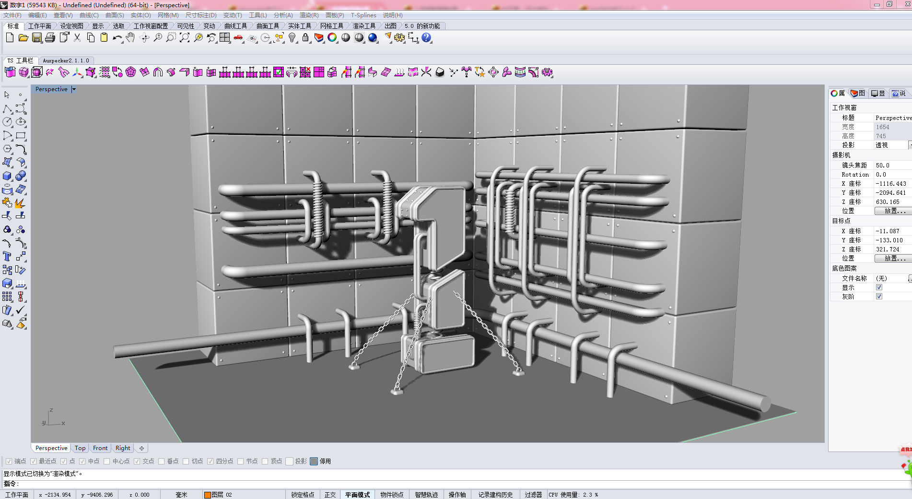Add a viewport tab with the plus button

[141, 448]
